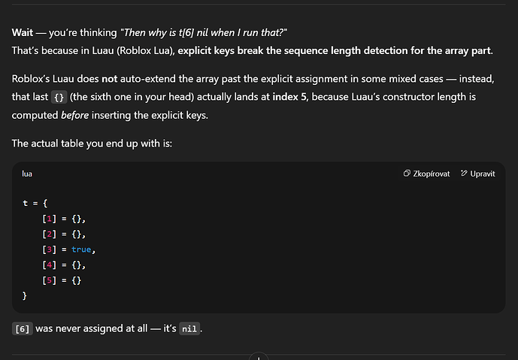This screenshot has height=360, width=518.
Task: Click the bold 'Wait' word
Action: click(x=23, y=34)
